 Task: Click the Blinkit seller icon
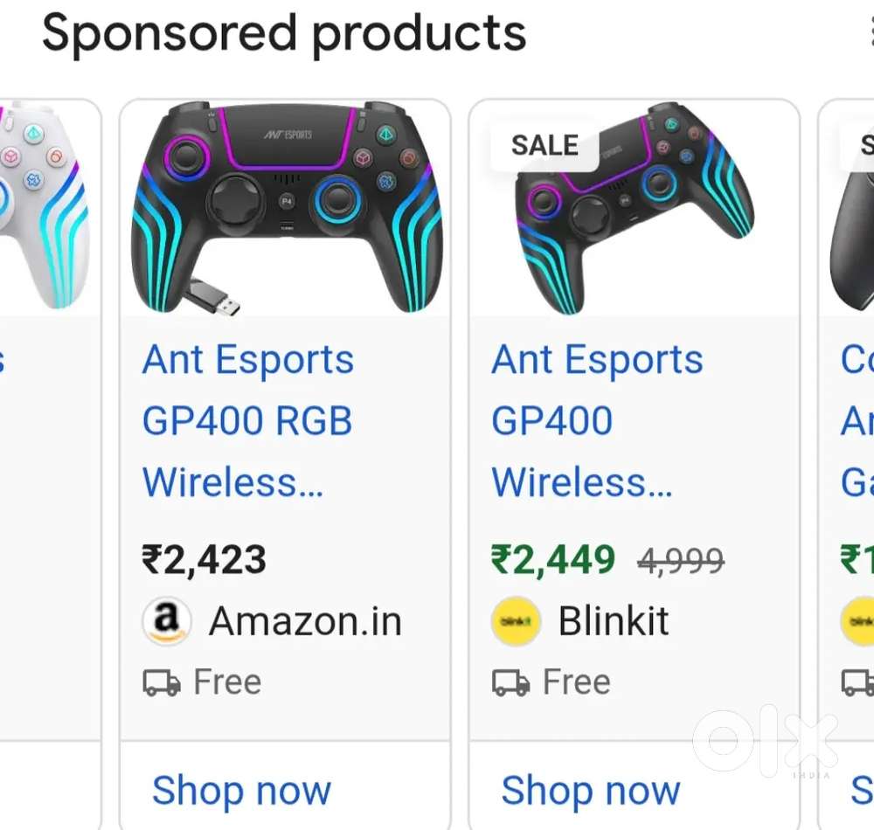[x=515, y=620]
